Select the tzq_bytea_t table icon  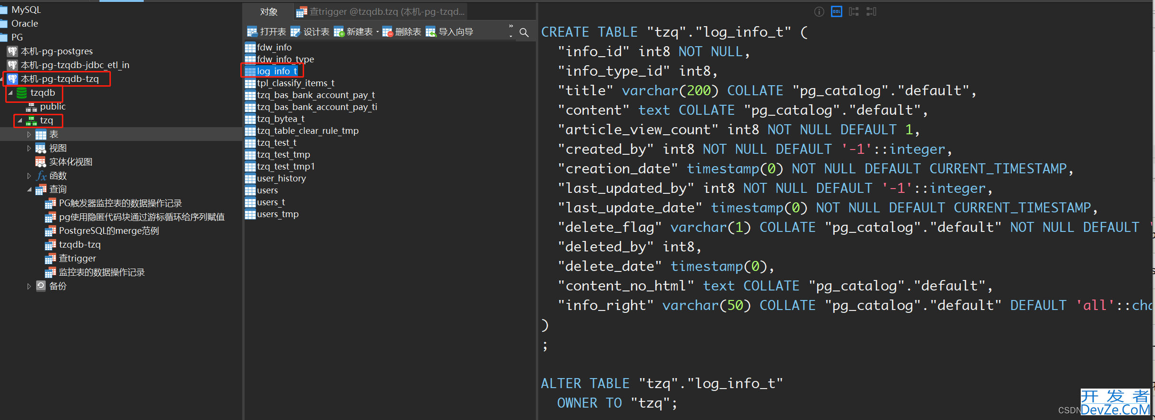(250, 119)
